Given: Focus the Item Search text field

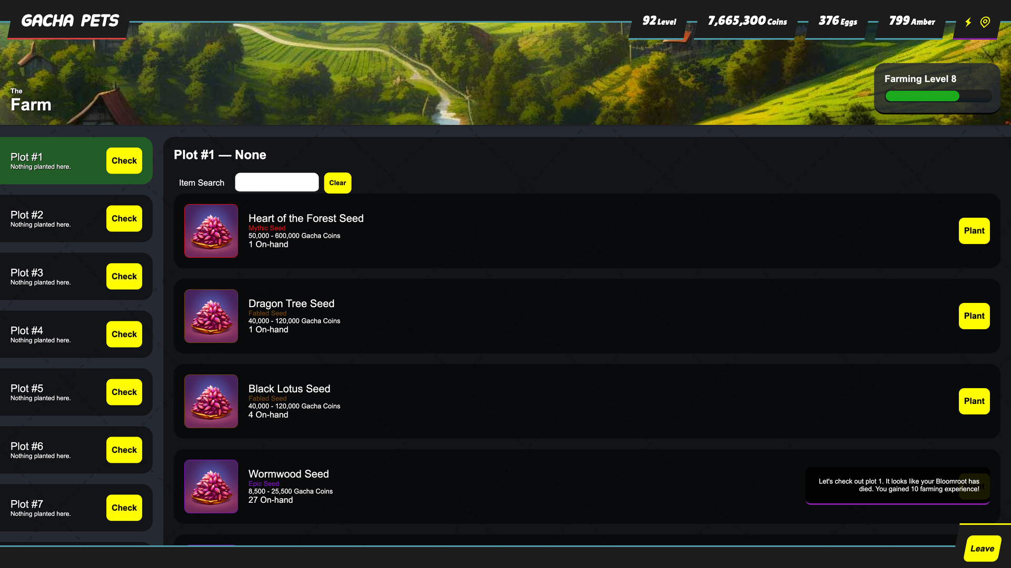Looking at the screenshot, I should pos(276,182).
